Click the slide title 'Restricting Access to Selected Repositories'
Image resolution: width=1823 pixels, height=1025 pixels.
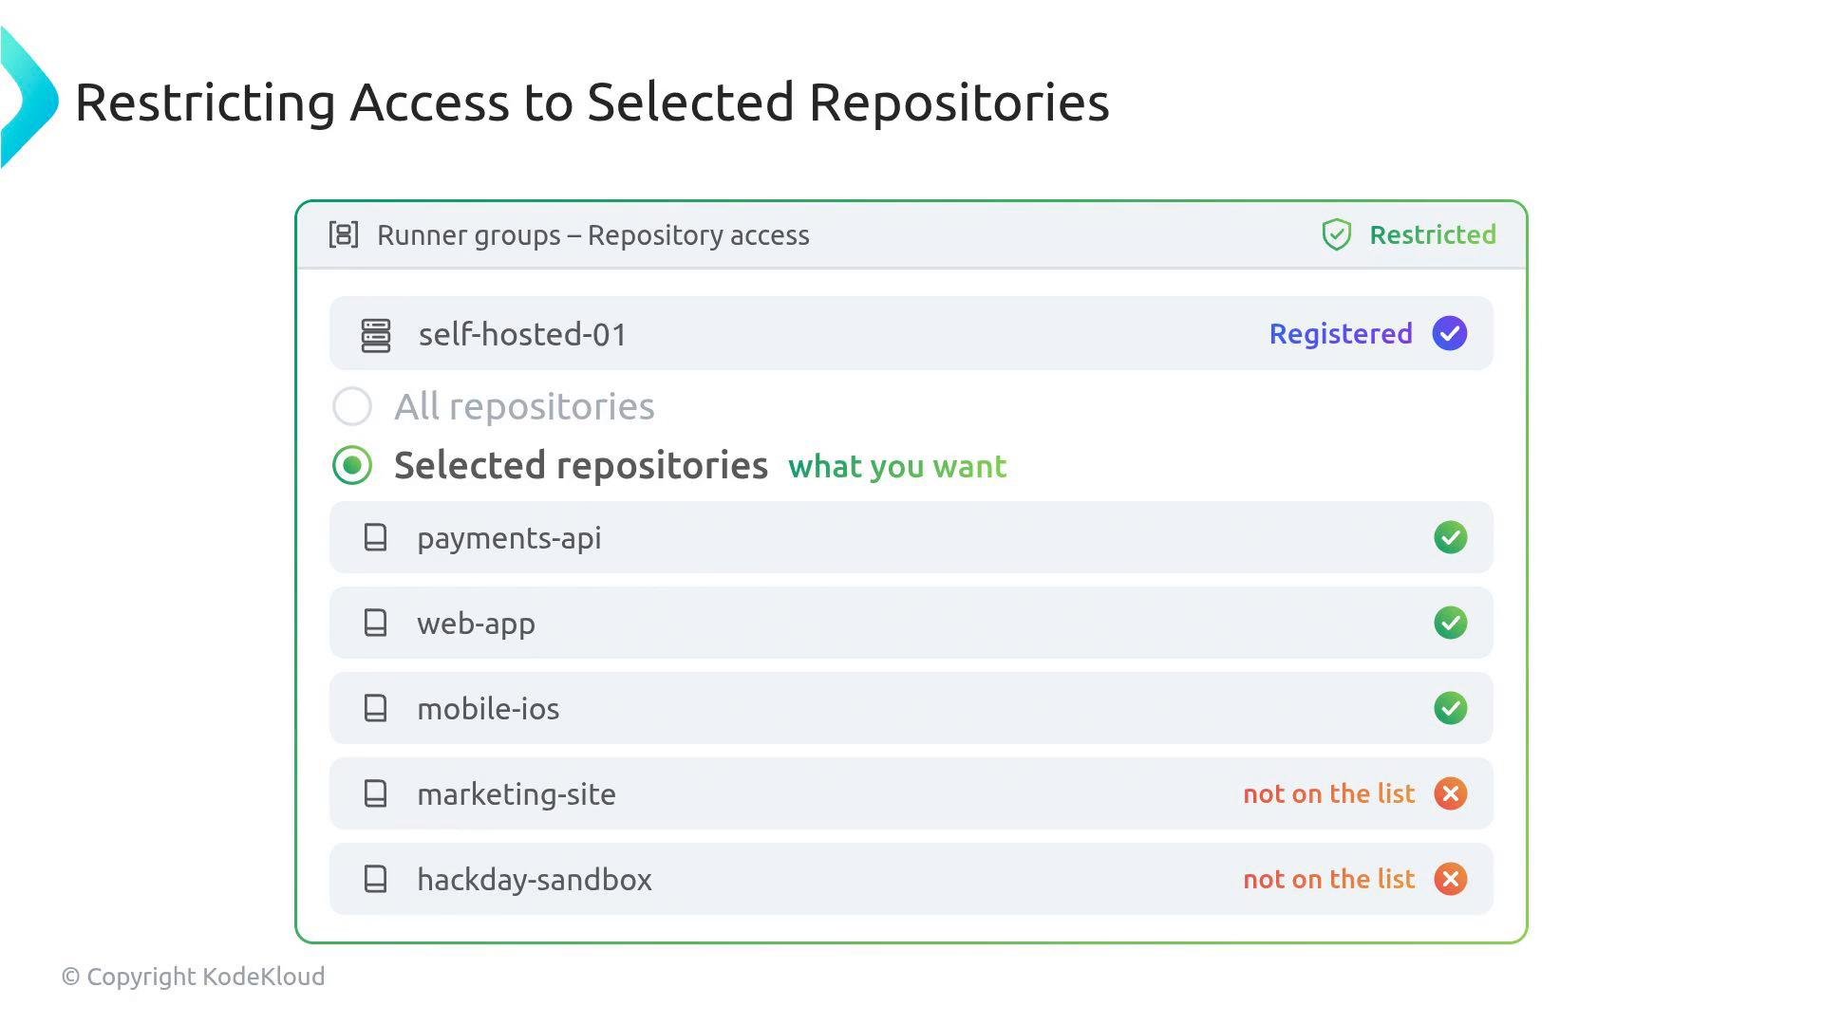click(592, 102)
